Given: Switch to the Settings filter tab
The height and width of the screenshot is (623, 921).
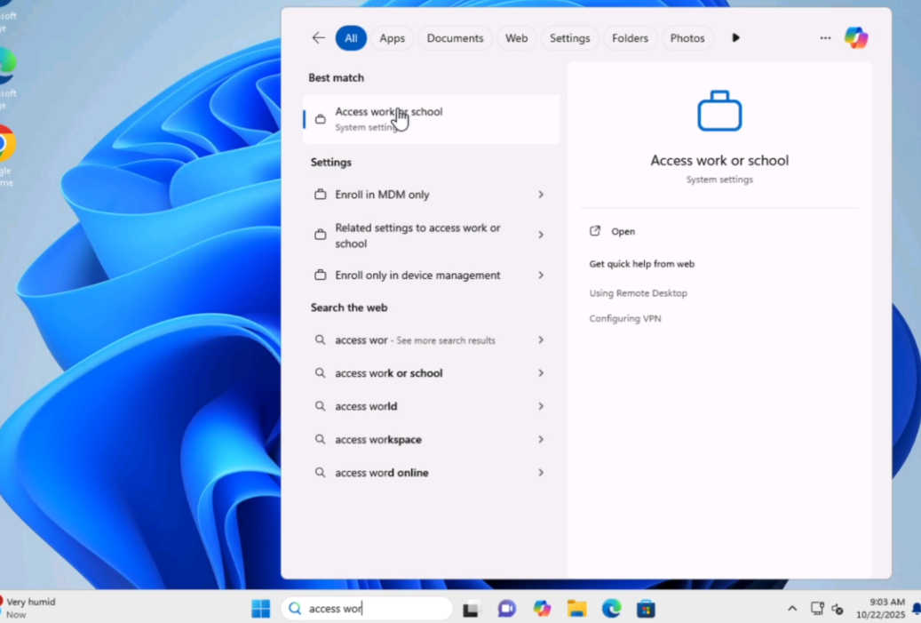Looking at the screenshot, I should click(x=569, y=38).
